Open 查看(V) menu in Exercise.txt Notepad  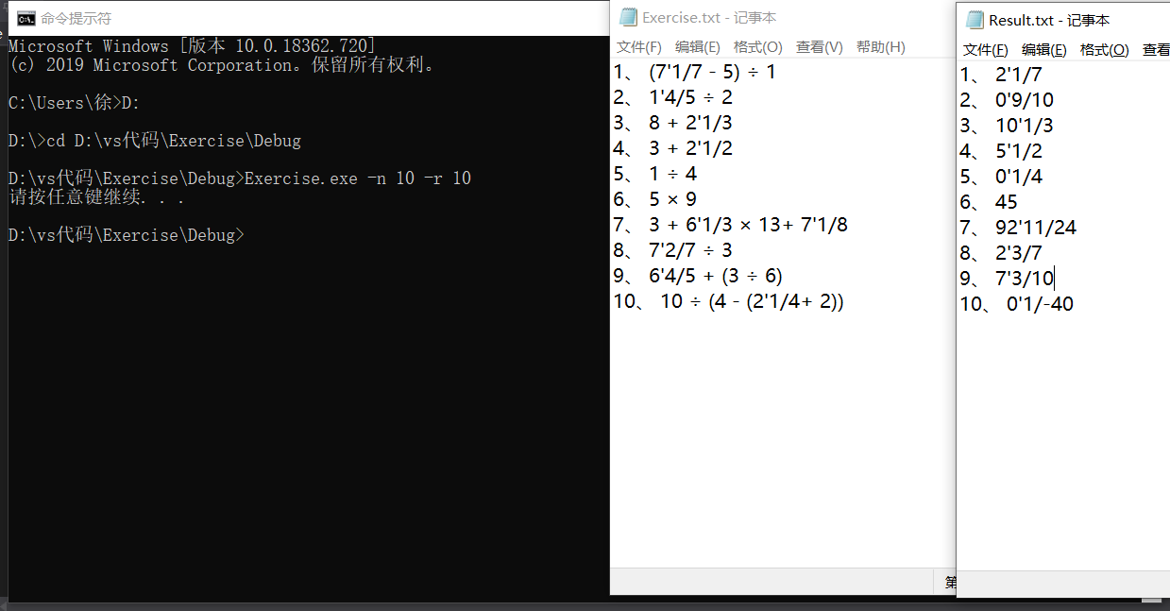point(820,47)
